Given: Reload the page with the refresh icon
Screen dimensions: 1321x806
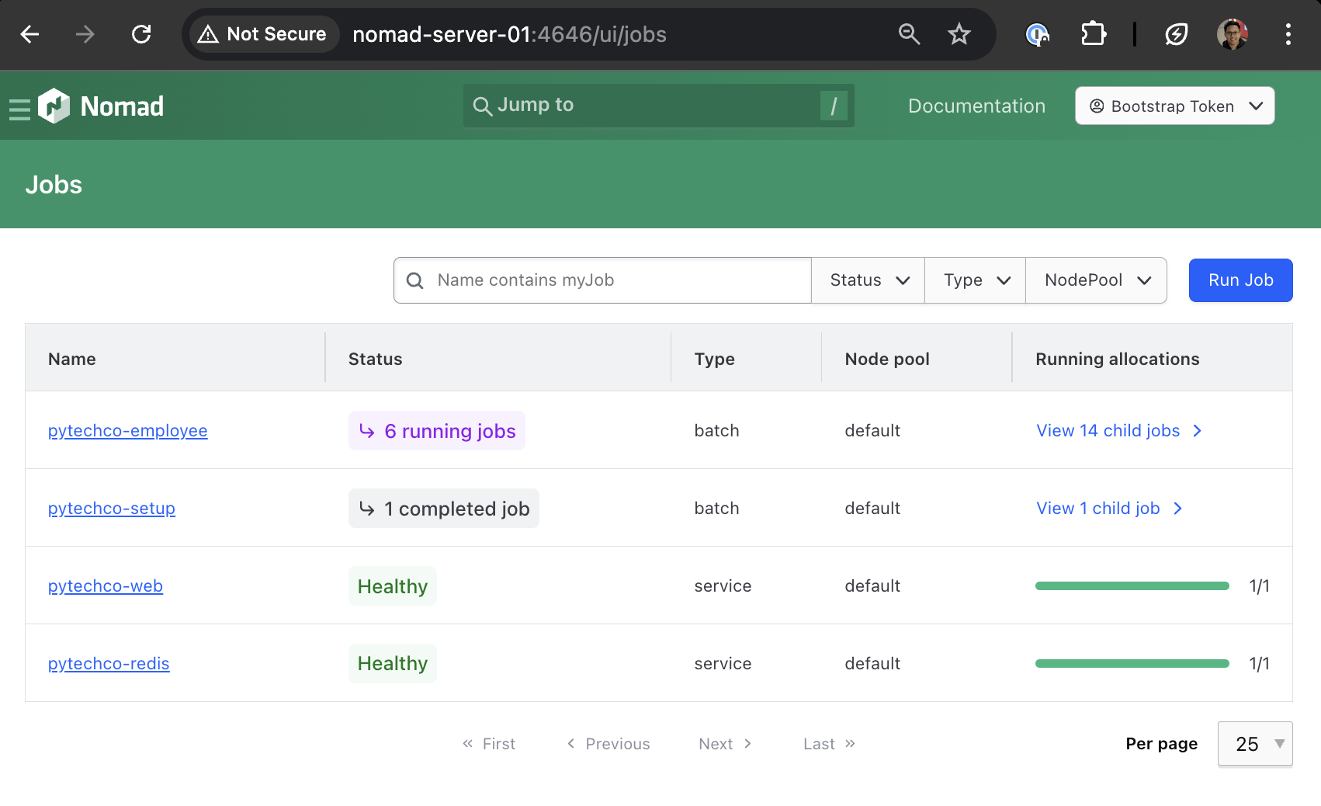Looking at the screenshot, I should pyautogui.click(x=141, y=34).
